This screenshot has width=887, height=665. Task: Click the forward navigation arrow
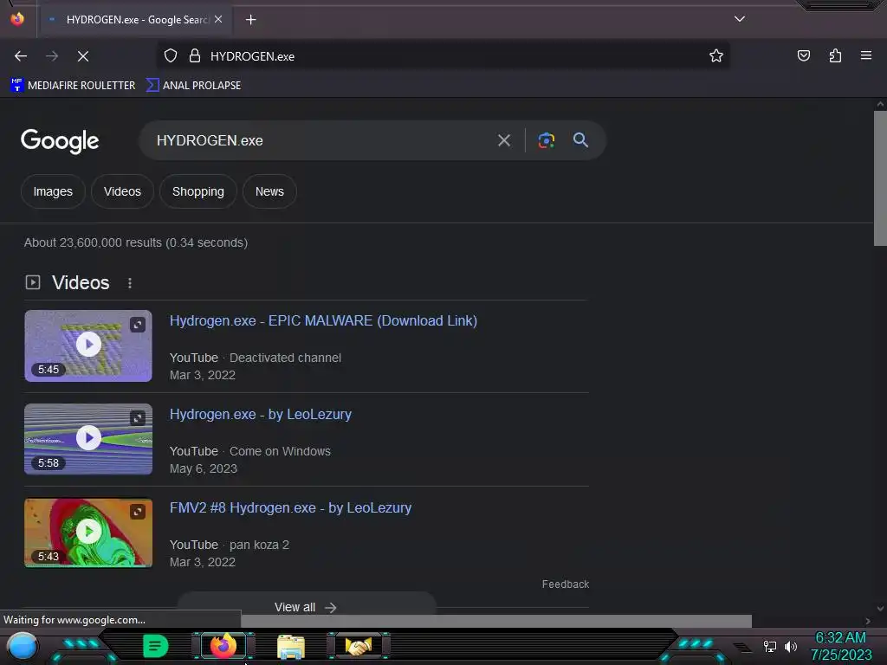52,56
